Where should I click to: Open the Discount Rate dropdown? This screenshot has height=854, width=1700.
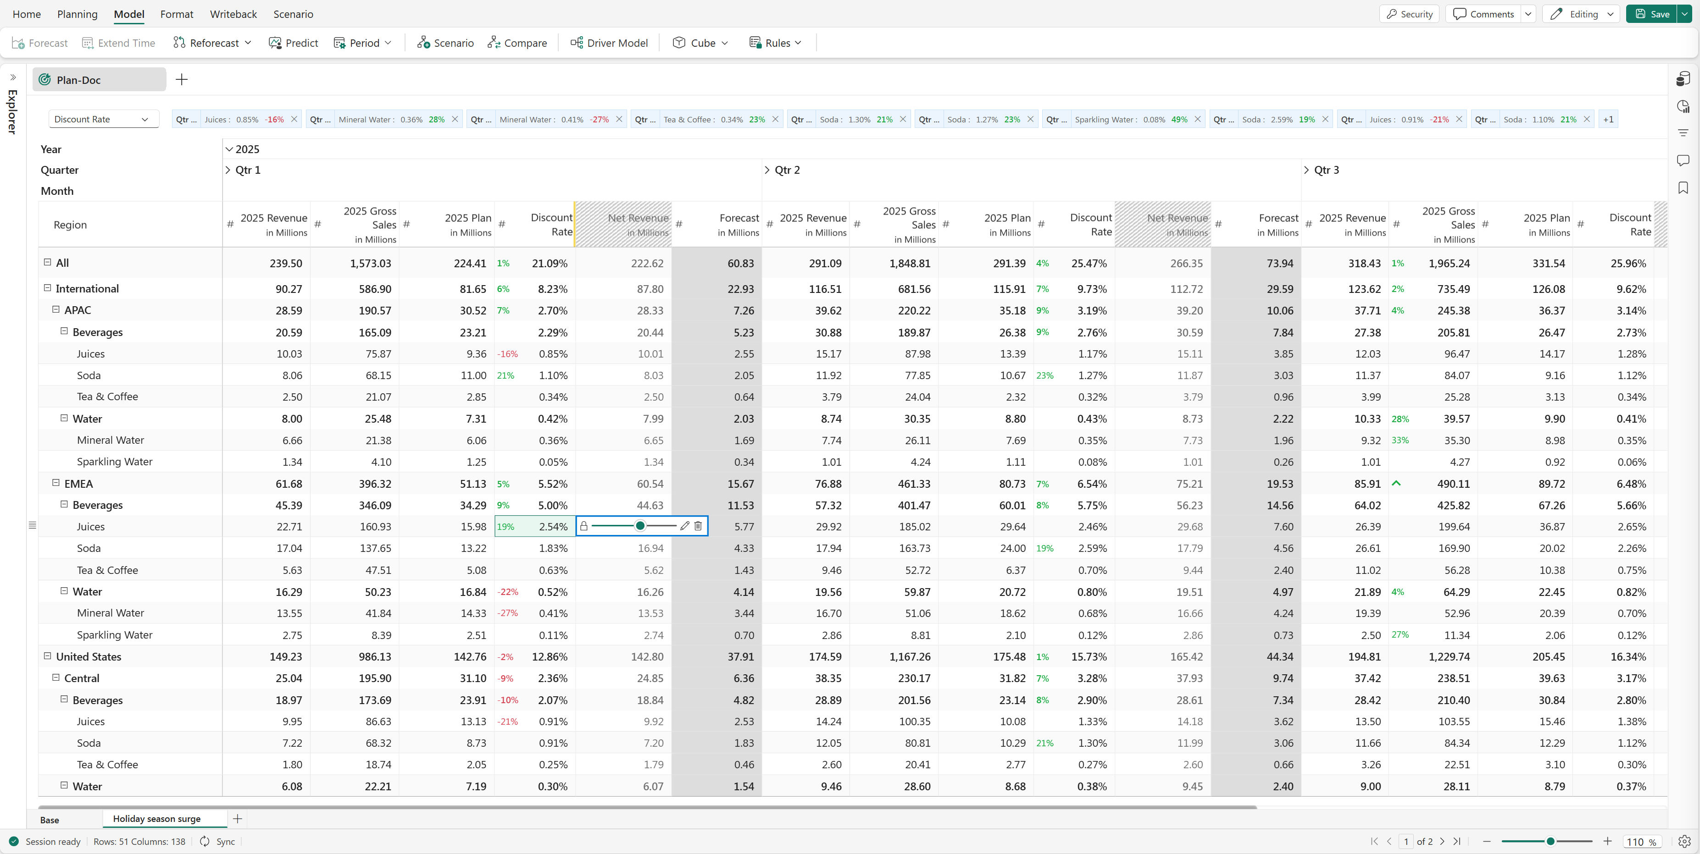103,119
